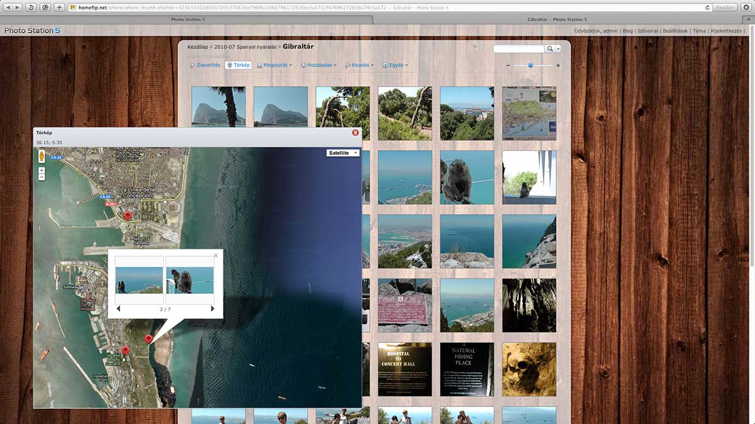The width and height of the screenshot is (755, 424).
Task: Open the Idővonal link
Action: [x=647, y=31]
